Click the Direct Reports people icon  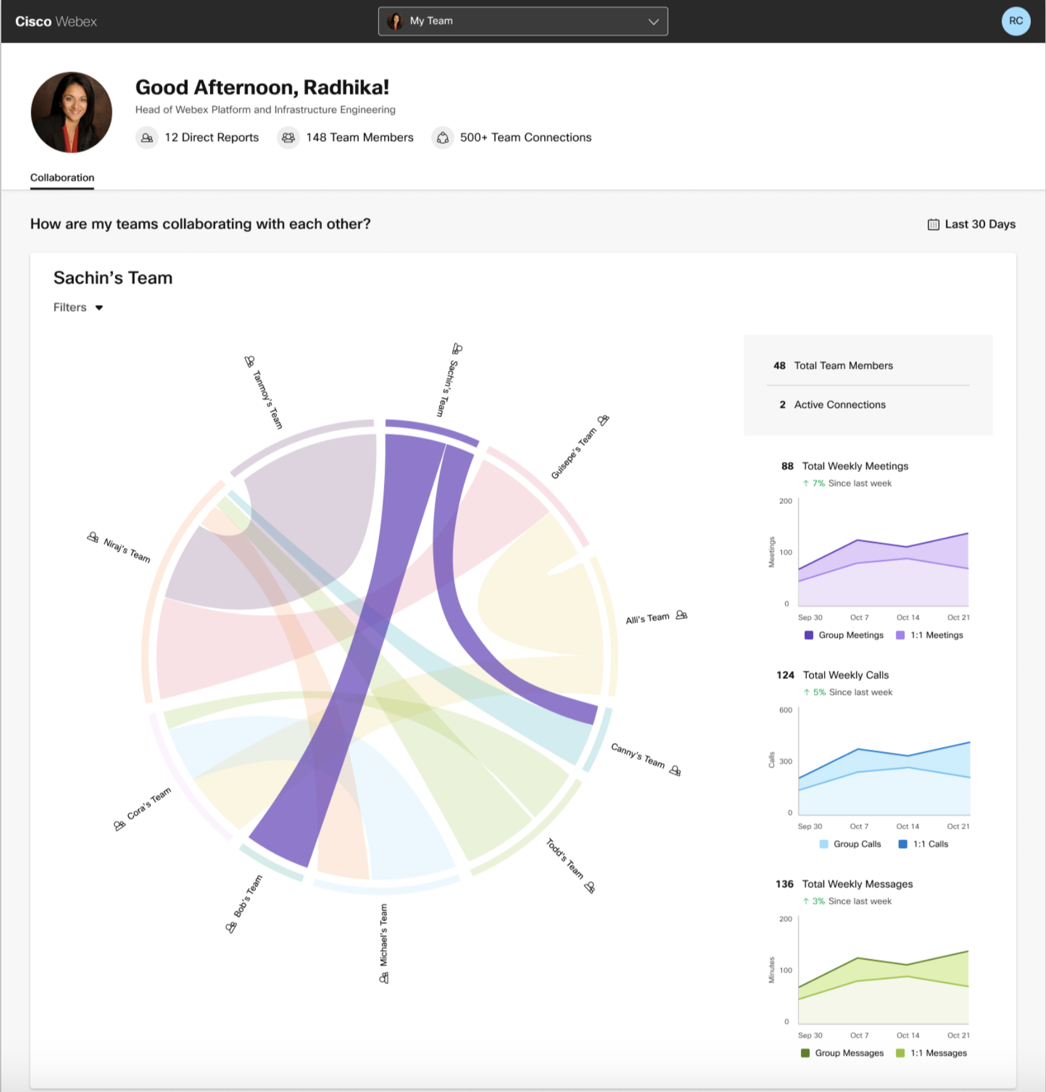pos(147,138)
